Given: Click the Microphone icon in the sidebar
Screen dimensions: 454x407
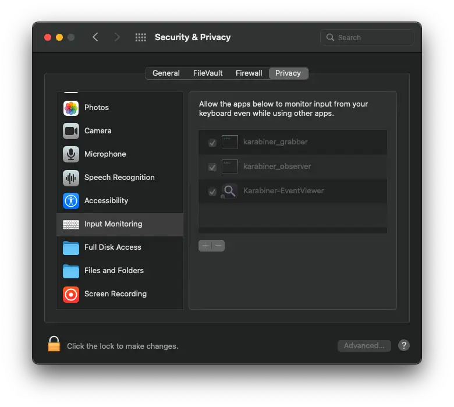Looking at the screenshot, I should coord(71,154).
